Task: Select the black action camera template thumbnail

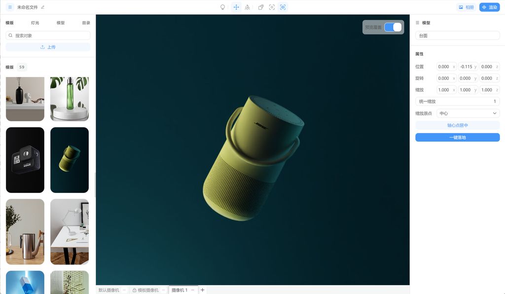Action: click(x=25, y=160)
